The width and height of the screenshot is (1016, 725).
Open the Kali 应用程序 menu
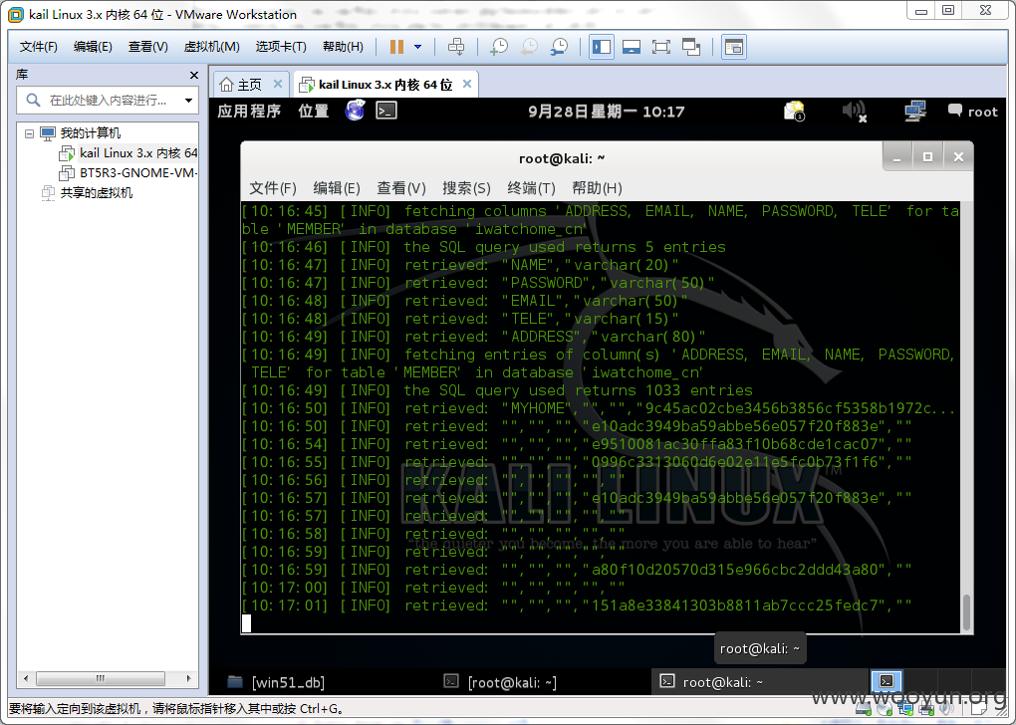coord(249,112)
